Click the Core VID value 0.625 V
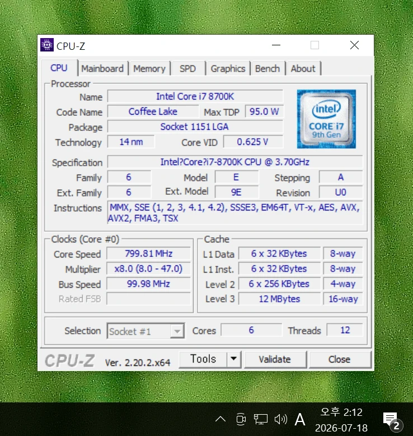This screenshot has width=413, height=436. point(253,142)
